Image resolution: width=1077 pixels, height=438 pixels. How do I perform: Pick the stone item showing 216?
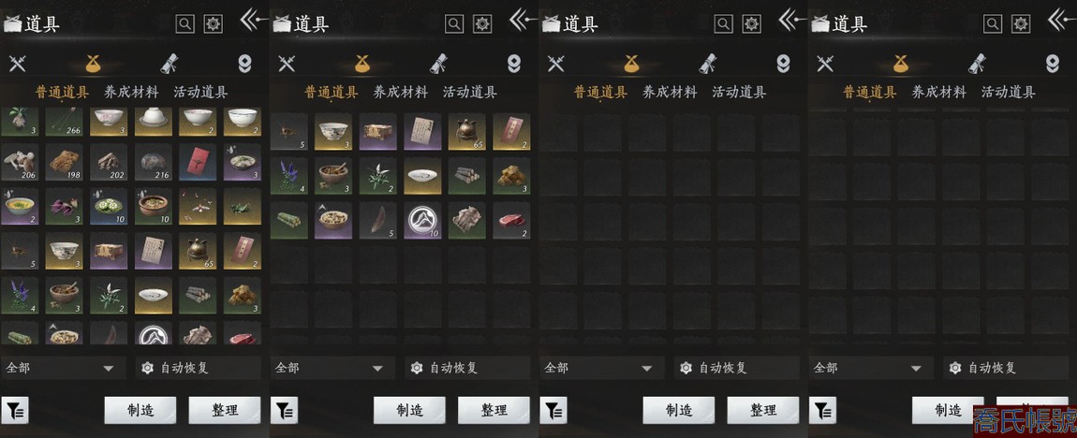click(154, 162)
